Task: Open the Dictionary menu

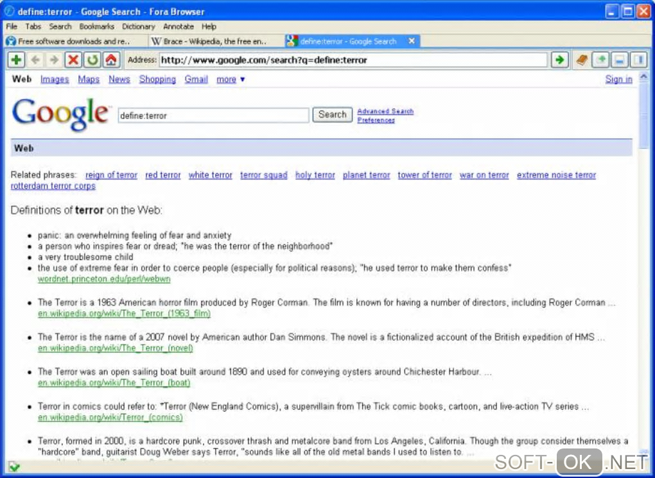Action: [138, 26]
